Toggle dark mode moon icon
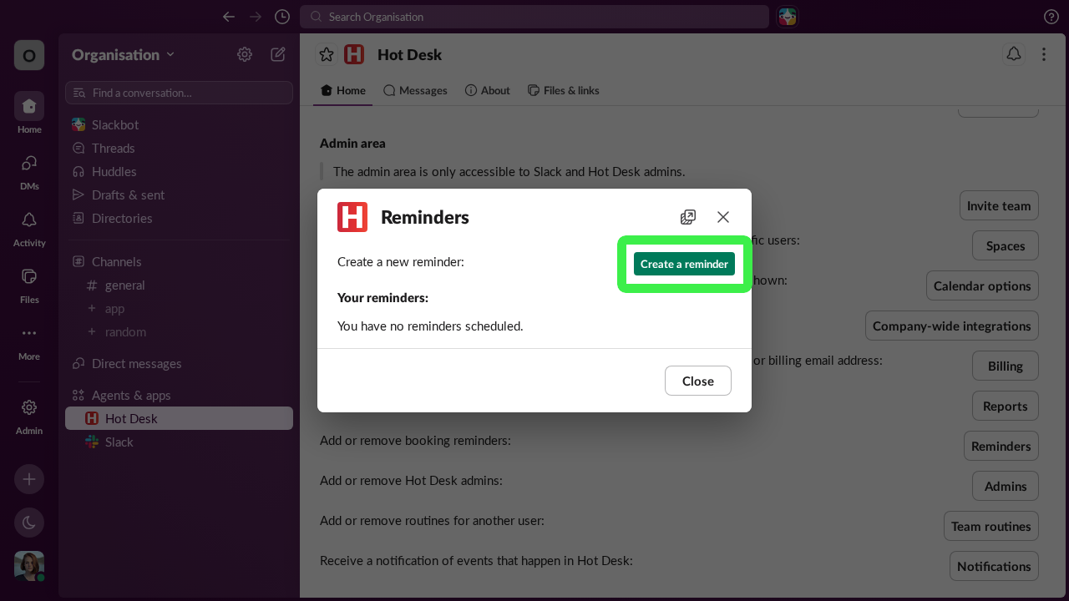 [x=29, y=523]
